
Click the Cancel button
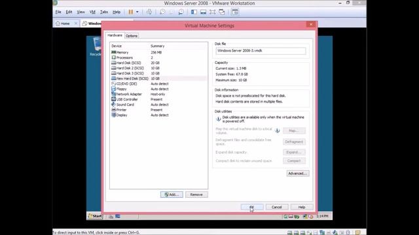pyautogui.click(x=277, y=207)
